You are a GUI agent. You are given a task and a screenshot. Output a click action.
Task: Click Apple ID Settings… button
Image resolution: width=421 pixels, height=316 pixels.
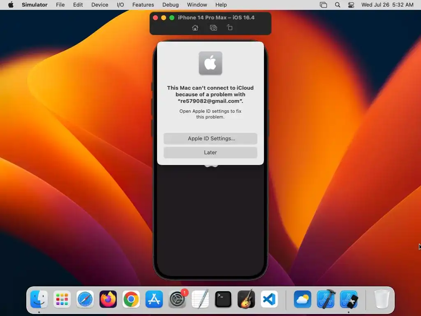(210, 138)
